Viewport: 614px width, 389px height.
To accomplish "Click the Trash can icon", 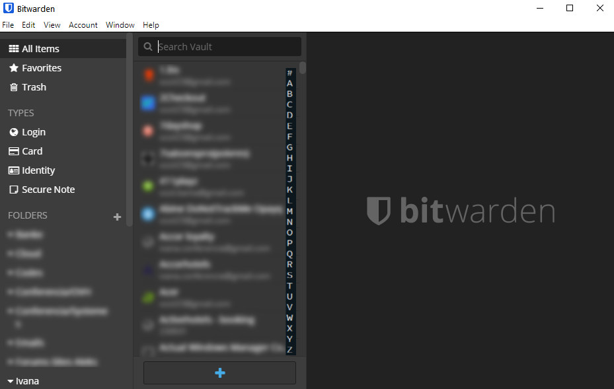I will pyautogui.click(x=14, y=87).
